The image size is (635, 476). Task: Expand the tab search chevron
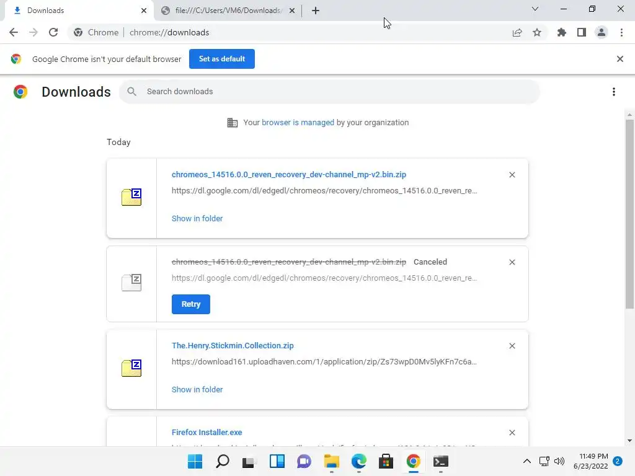click(x=535, y=9)
